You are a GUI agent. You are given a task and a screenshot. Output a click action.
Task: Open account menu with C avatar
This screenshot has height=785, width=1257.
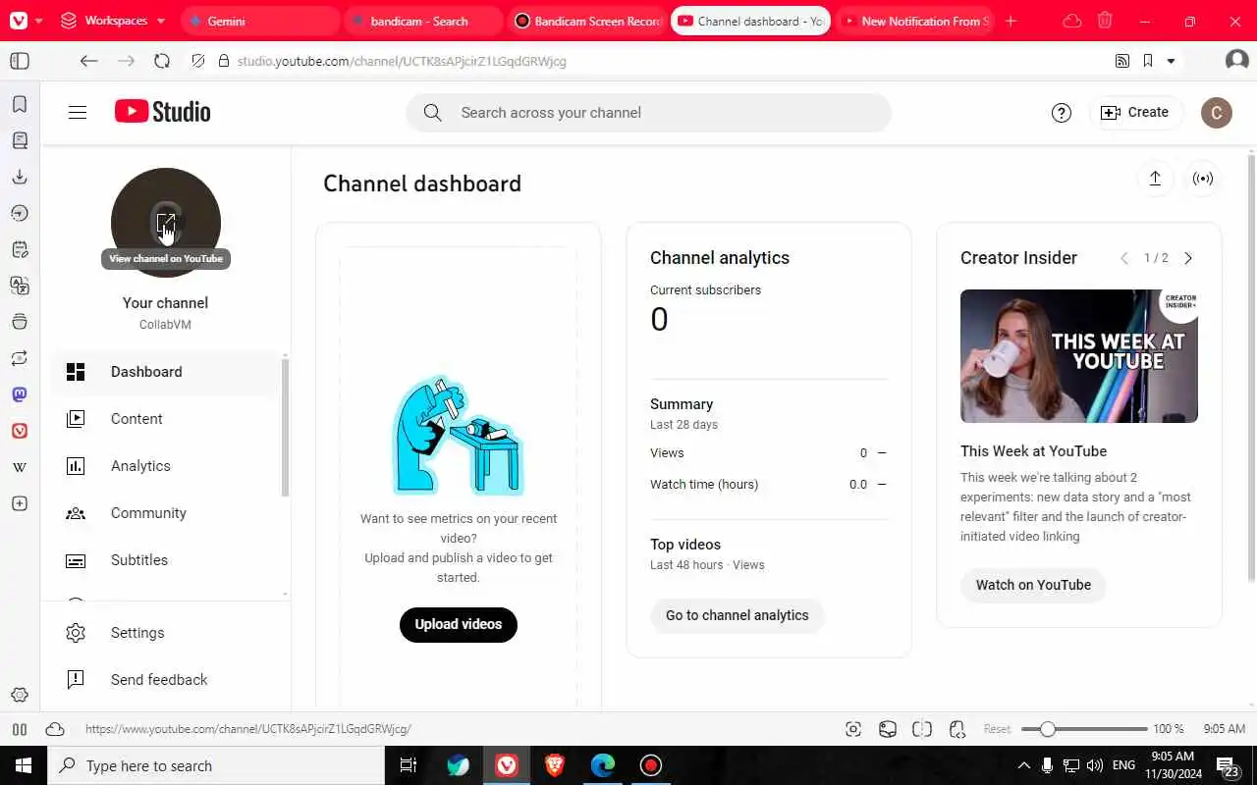point(1217,113)
